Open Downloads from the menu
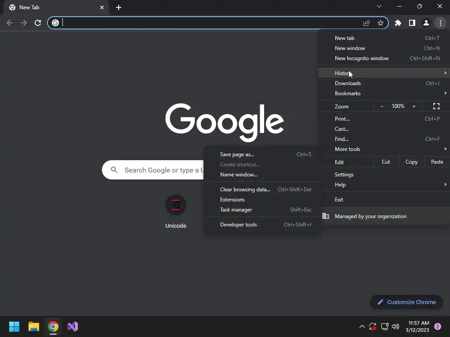This screenshot has width=450, height=337. [x=384, y=83]
